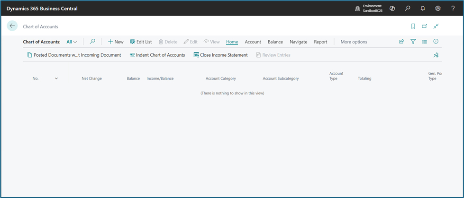The width and height of the screenshot is (464, 198).
Task: Select the Home tab
Action: (x=232, y=42)
